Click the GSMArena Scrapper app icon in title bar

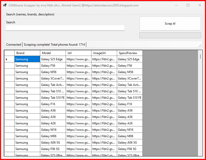click(x=4, y=5)
